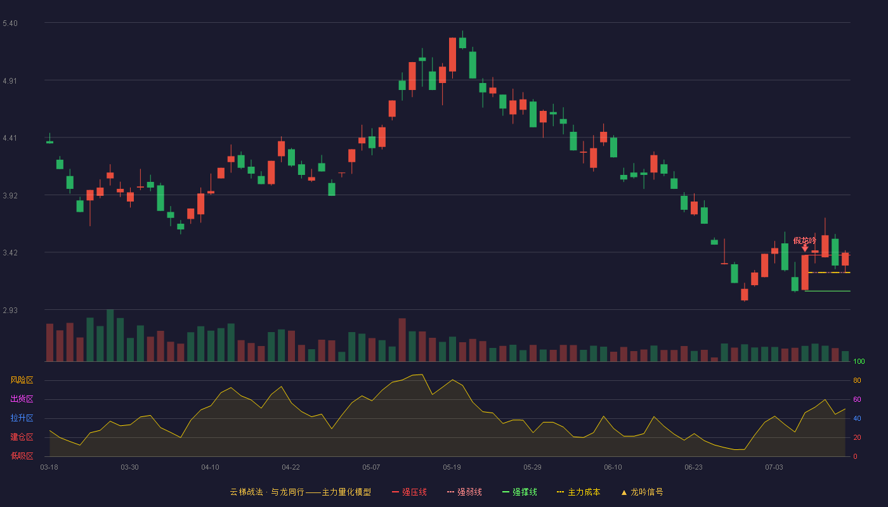Viewport: 888px width, 507px height.
Task: Click the 5.40 price axis label
Action: 10,23
